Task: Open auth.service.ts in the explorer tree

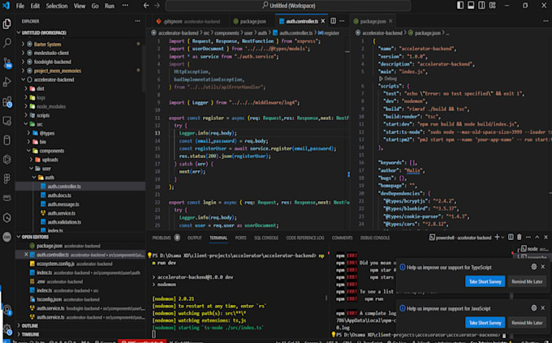Action: point(61,212)
